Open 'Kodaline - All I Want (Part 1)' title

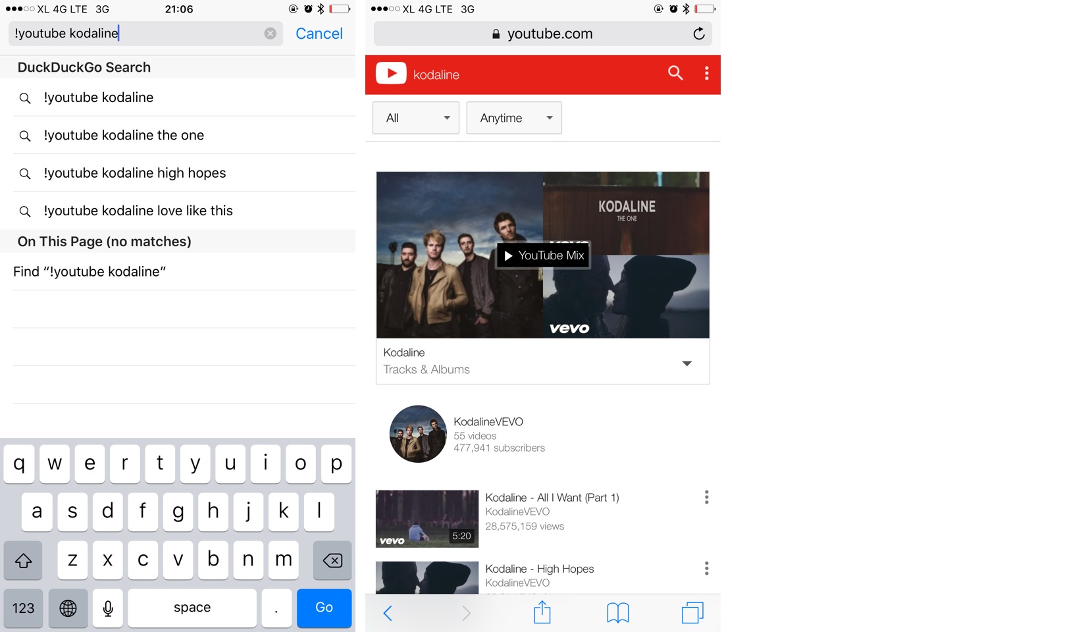(552, 498)
